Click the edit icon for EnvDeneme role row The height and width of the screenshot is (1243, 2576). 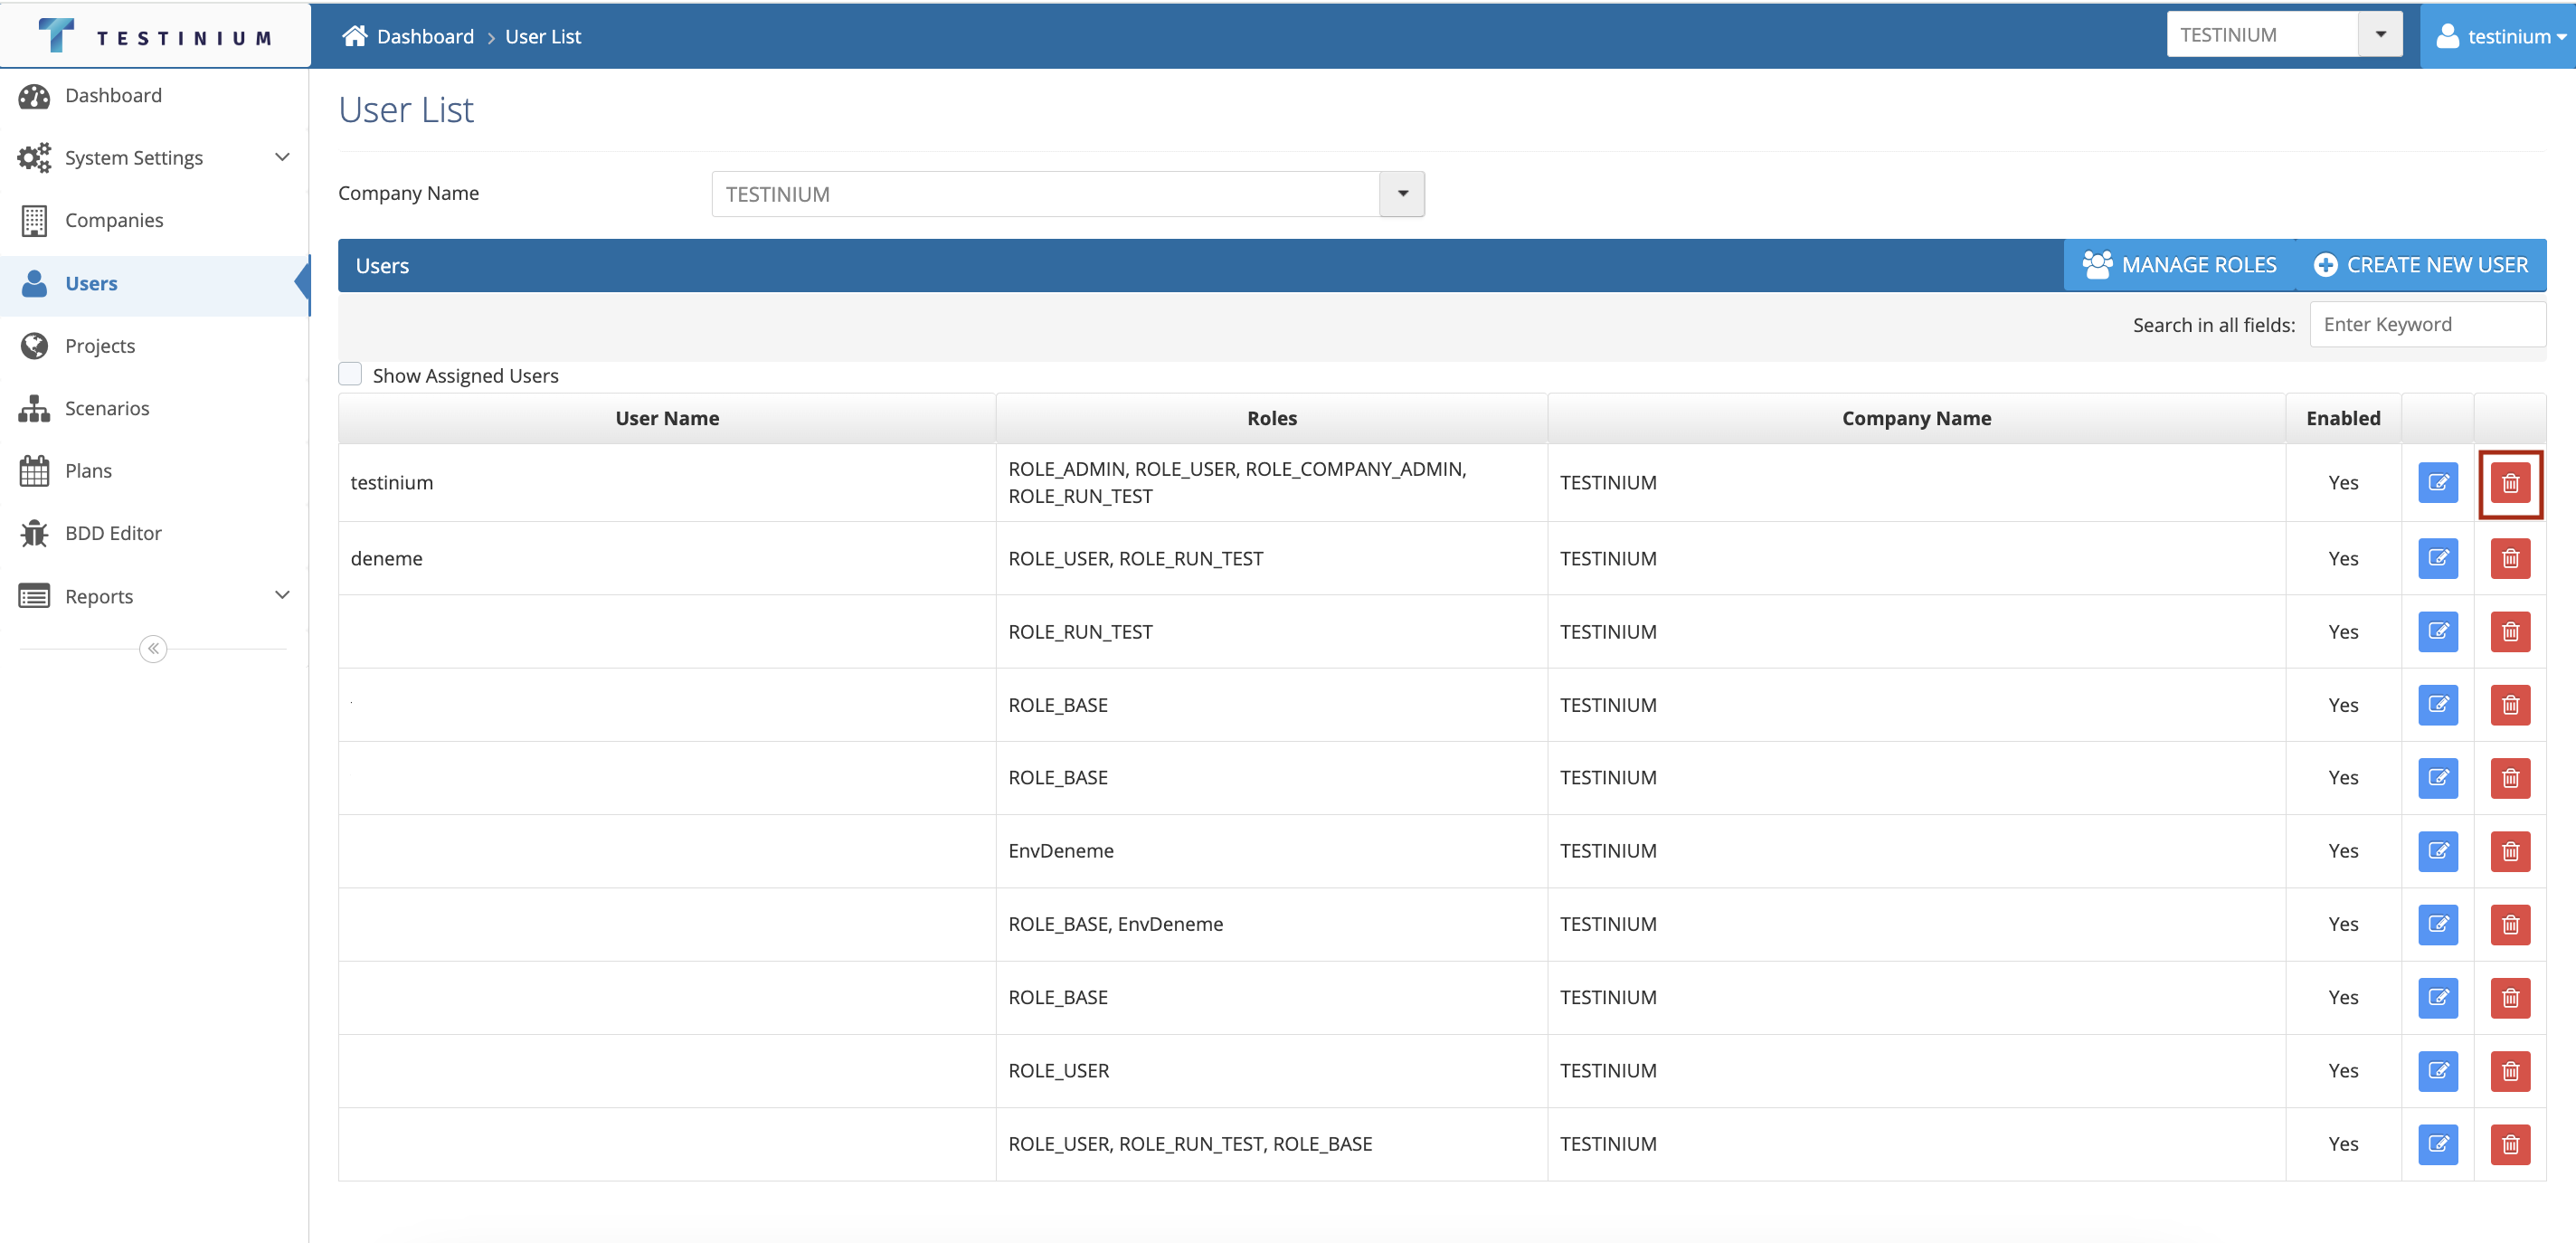pyautogui.click(x=2437, y=851)
